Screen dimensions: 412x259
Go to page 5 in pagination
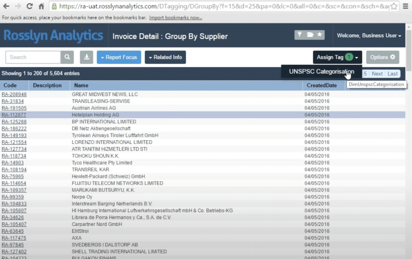[x=365, y=74]
